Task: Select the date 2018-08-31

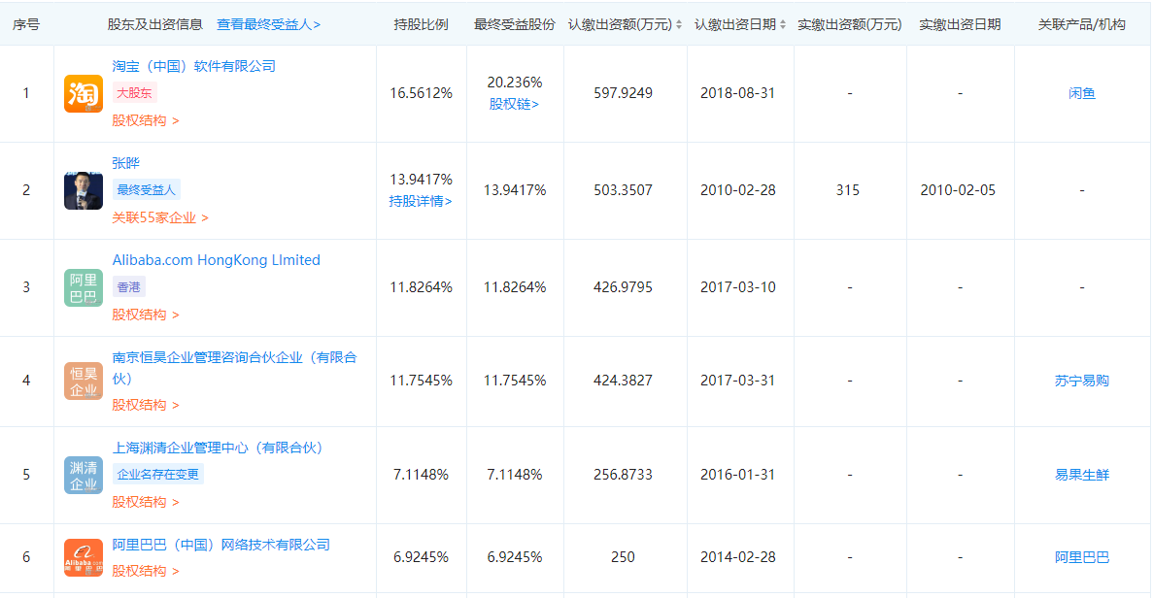Action: [x=737, y=93]
